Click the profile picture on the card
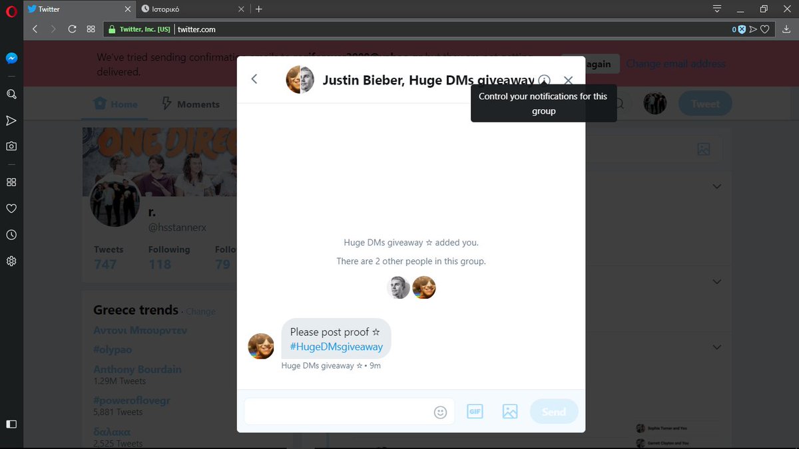Screen dimensions: 799x449 (x=115, y=202)
